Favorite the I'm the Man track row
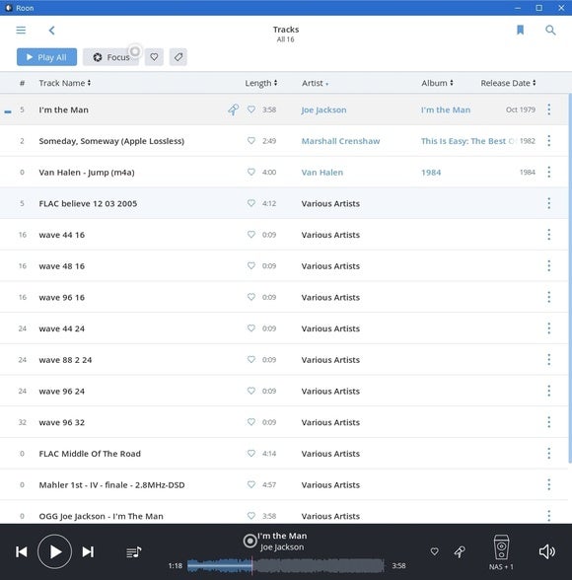The image size is (572, 580). pos(251,109)
